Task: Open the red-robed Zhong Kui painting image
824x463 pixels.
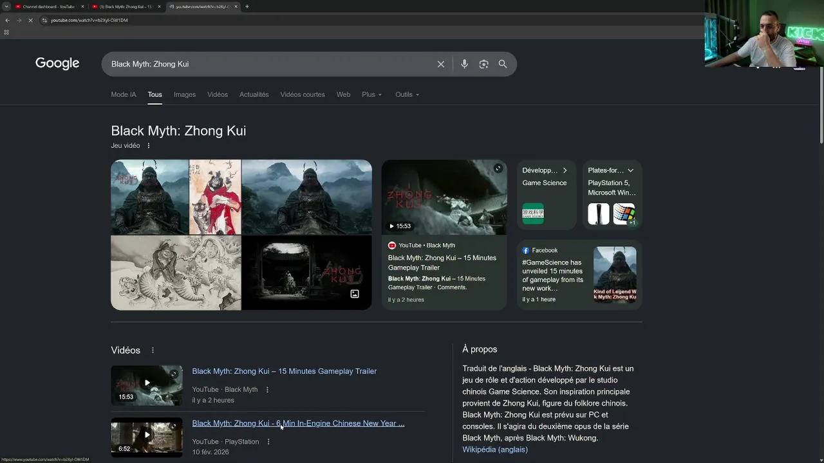Action: (215, 197)
